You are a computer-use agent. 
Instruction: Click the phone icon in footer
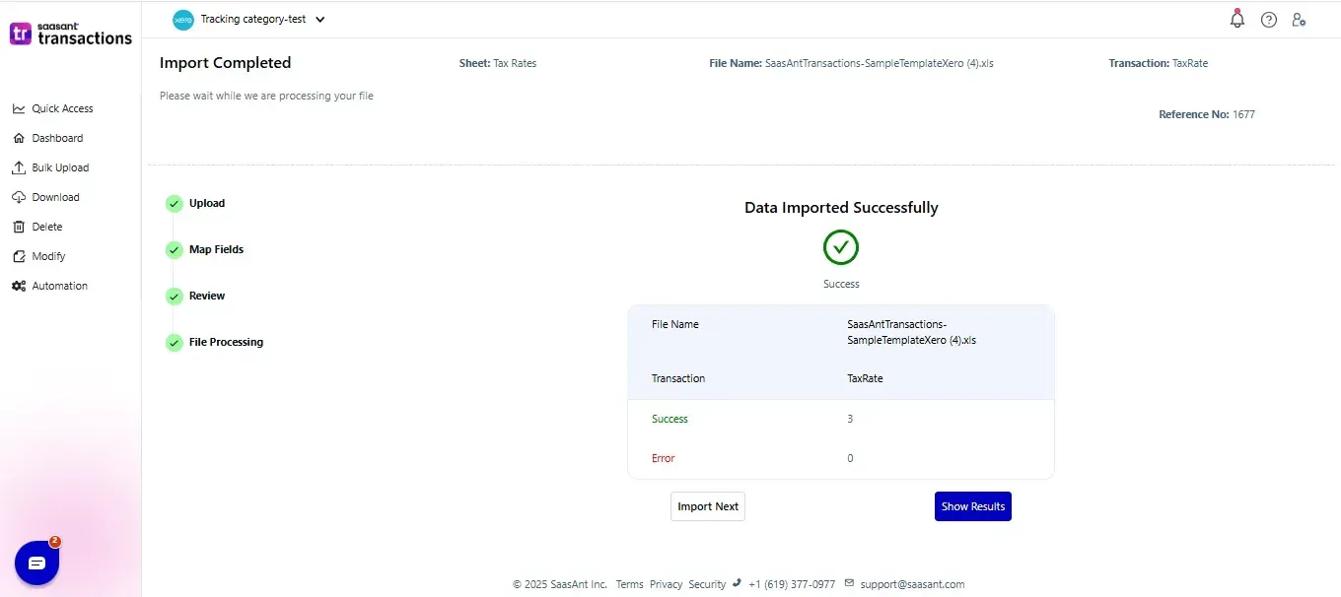(x=737, y=583)
